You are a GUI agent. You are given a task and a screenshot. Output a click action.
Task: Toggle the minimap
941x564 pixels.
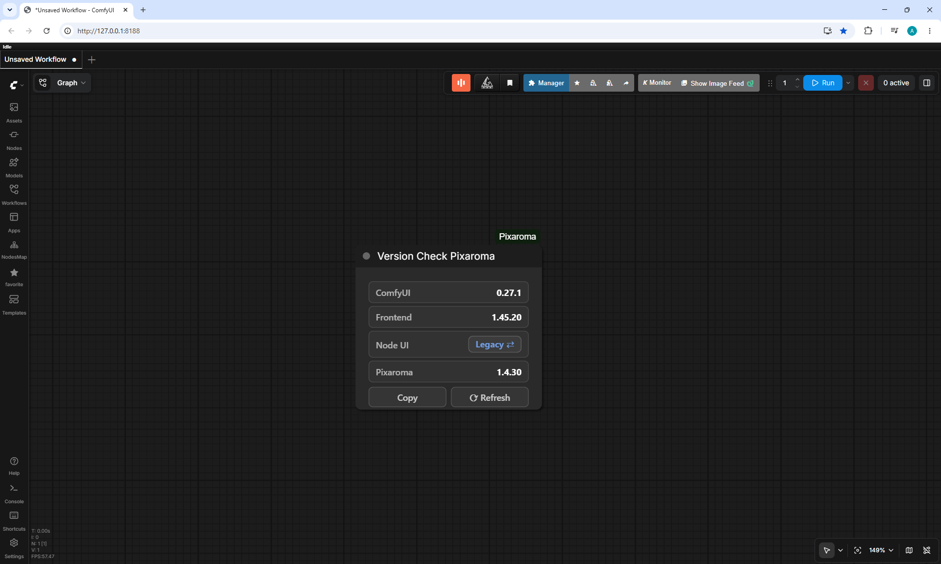(x=909, y=550)
